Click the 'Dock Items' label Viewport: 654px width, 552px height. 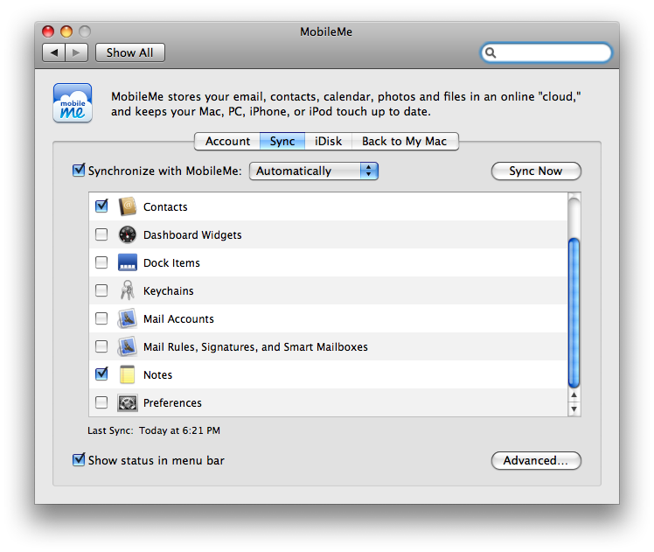pyautogui.click(x=171, y=262)
